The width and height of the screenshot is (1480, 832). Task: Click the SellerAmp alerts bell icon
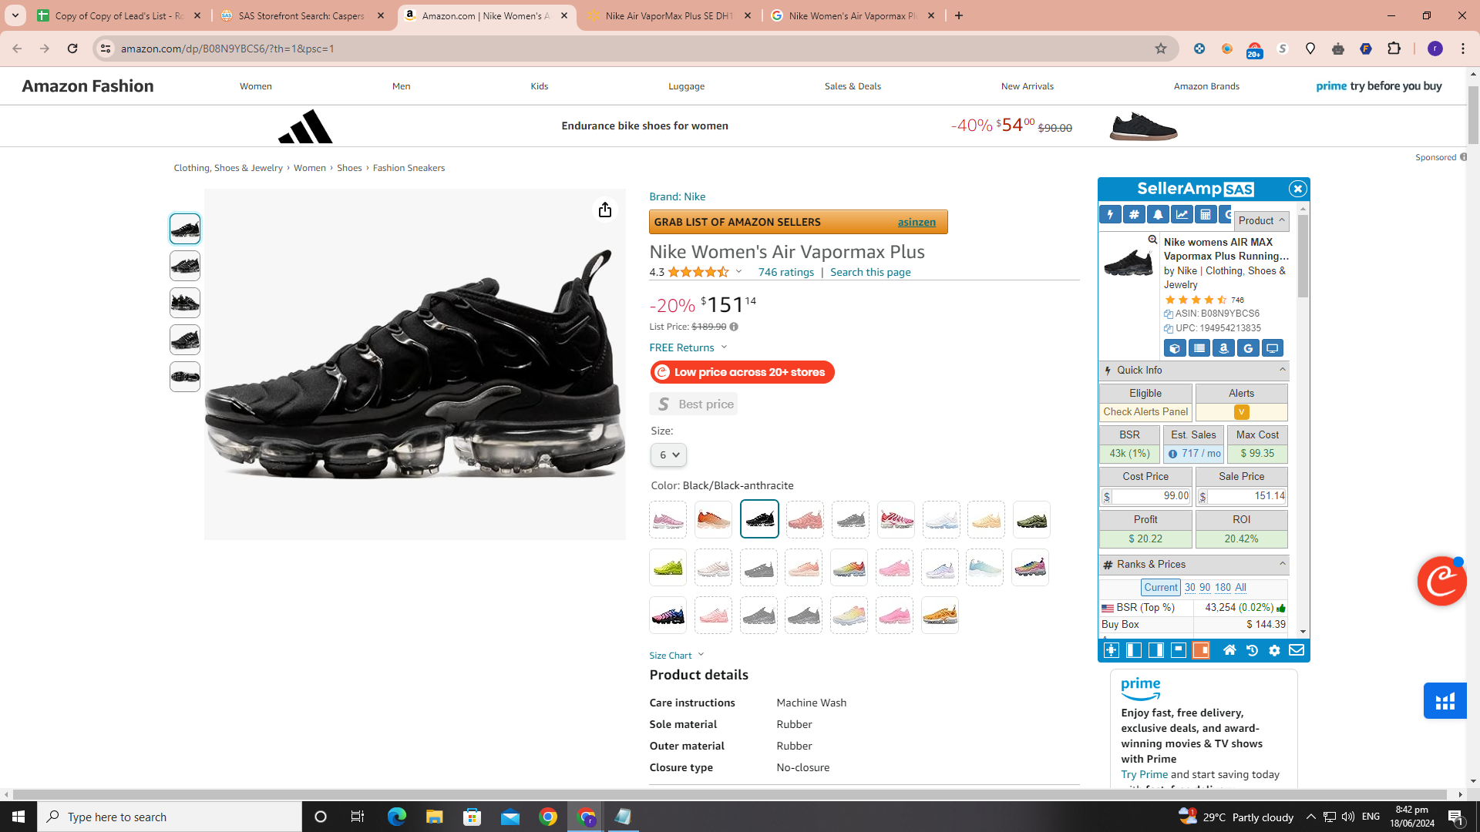click(x=1158, y=215)
